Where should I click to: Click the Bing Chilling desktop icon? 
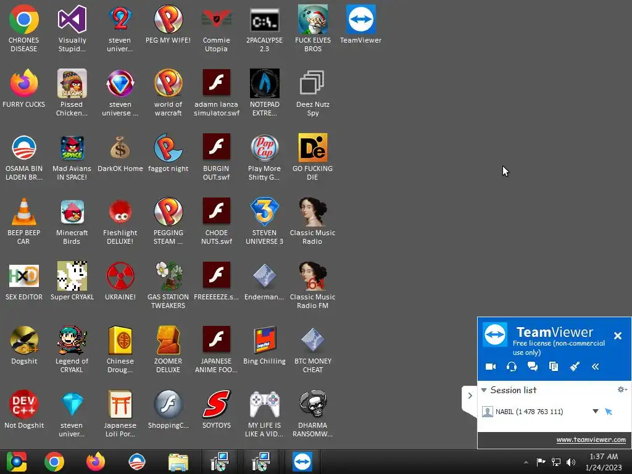pyautogui.click(x=264, y=346)
